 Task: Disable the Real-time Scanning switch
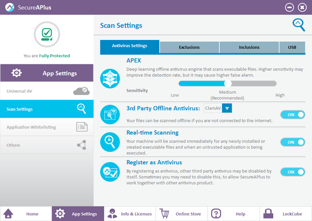point(292,142)
